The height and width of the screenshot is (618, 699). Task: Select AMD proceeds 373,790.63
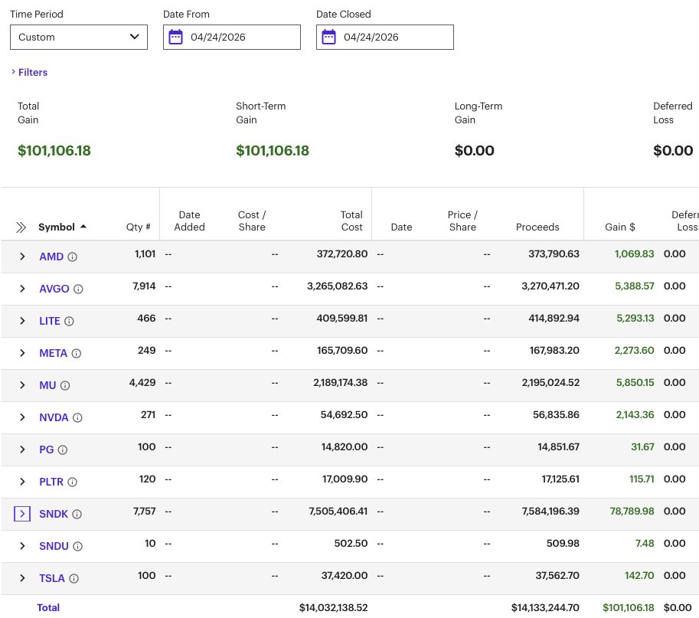[554, 253]
